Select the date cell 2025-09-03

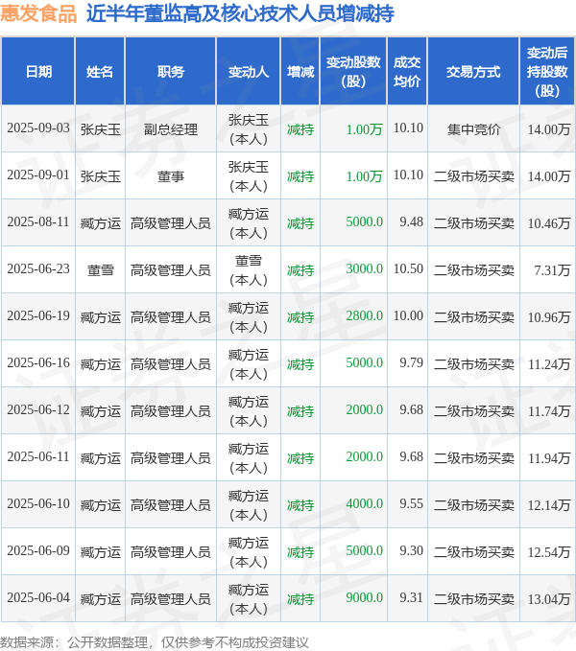point(38,128)
